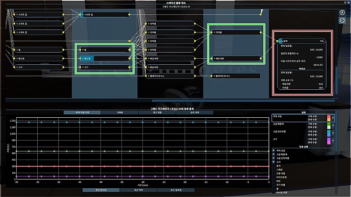Click 의약품 consumption value 369
Screen dimensions: 351x197
pyautogui.click(x=321, y=88)
